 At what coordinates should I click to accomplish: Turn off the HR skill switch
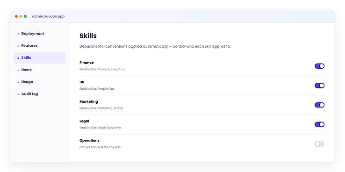point(319,86)
